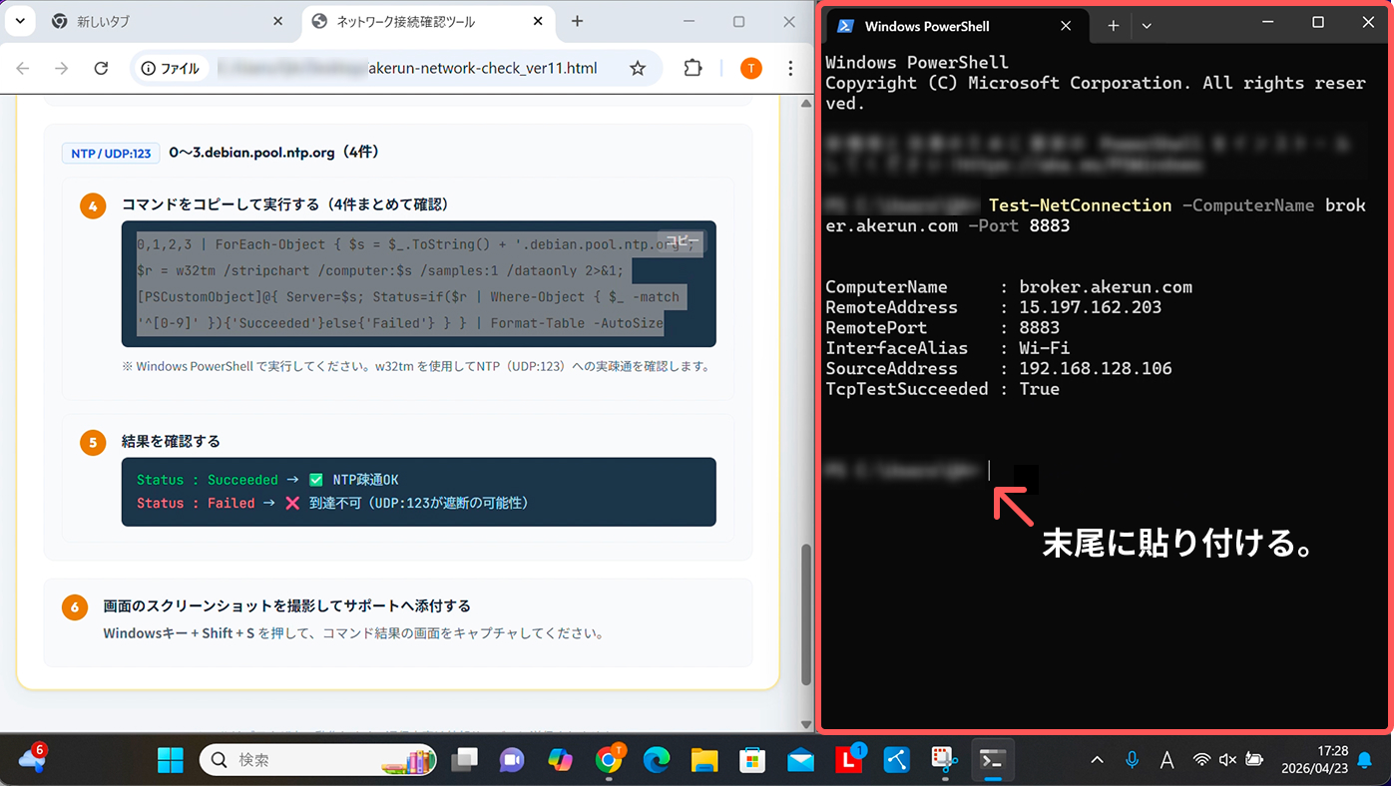Click the Chrome back navigation arrow
1394x786 pixels.
[23, 68]
